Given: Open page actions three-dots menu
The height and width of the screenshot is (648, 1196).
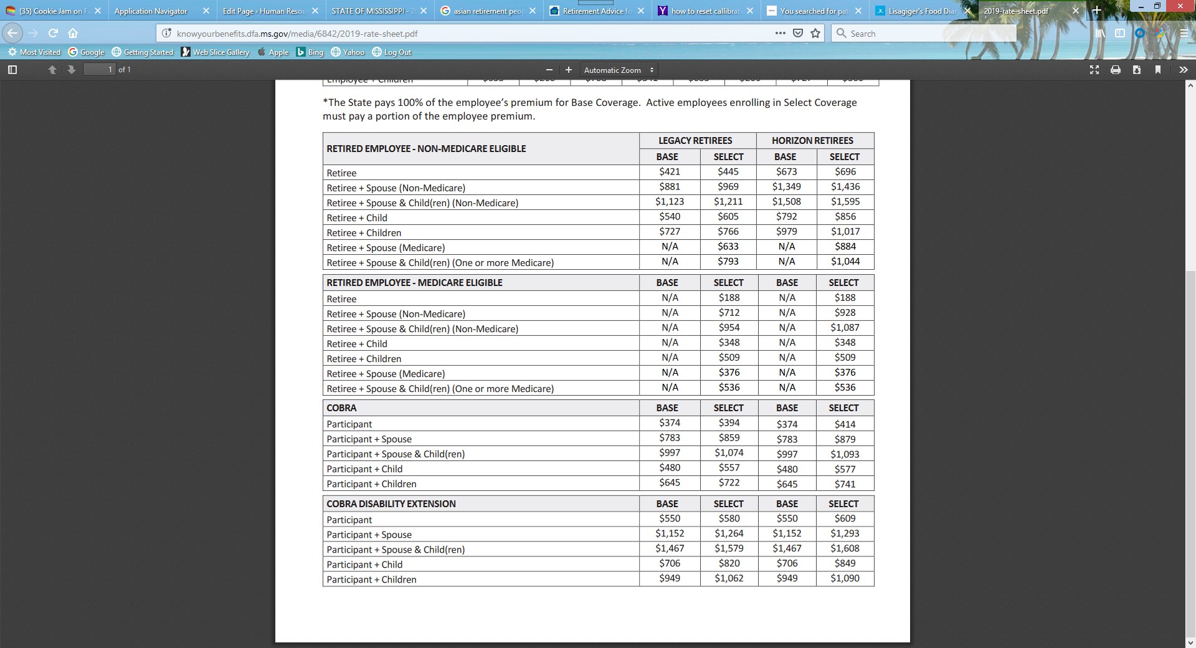Looking at the screenshot, I should click(x=780, y=33).
